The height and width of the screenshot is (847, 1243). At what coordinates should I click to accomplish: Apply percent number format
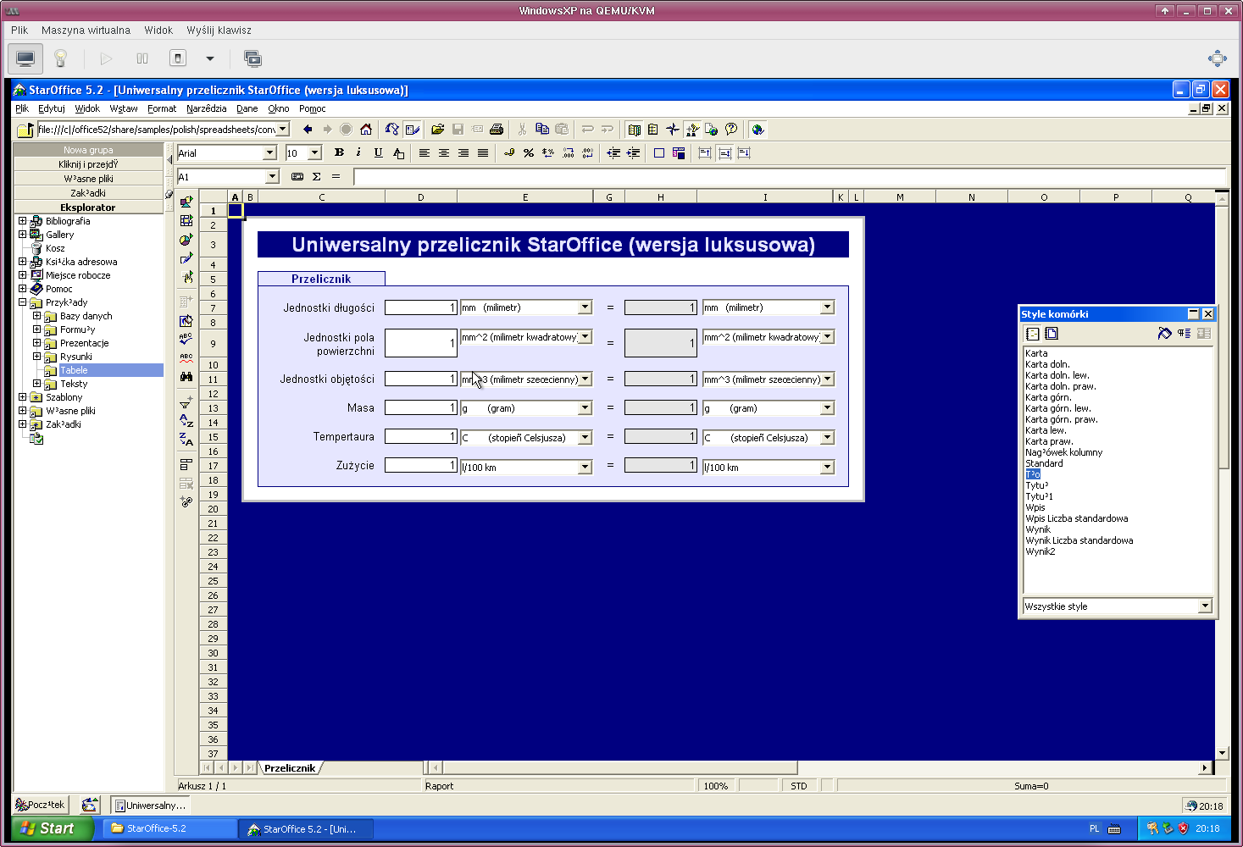[529, 153]
